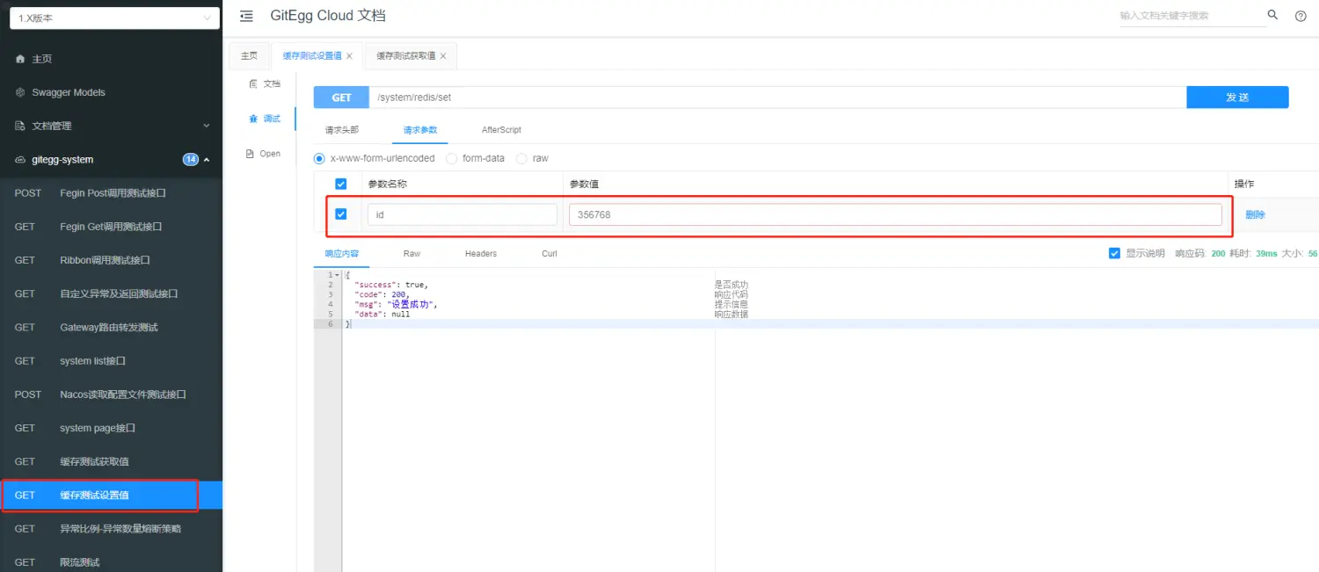Viewport: 1319px width, 572px height.
Task: Collapse JSON response at line 1
Action: point(338,275)
